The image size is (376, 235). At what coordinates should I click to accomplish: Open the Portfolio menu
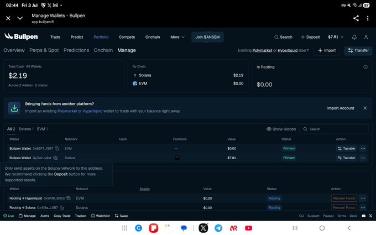pos(101,37)
